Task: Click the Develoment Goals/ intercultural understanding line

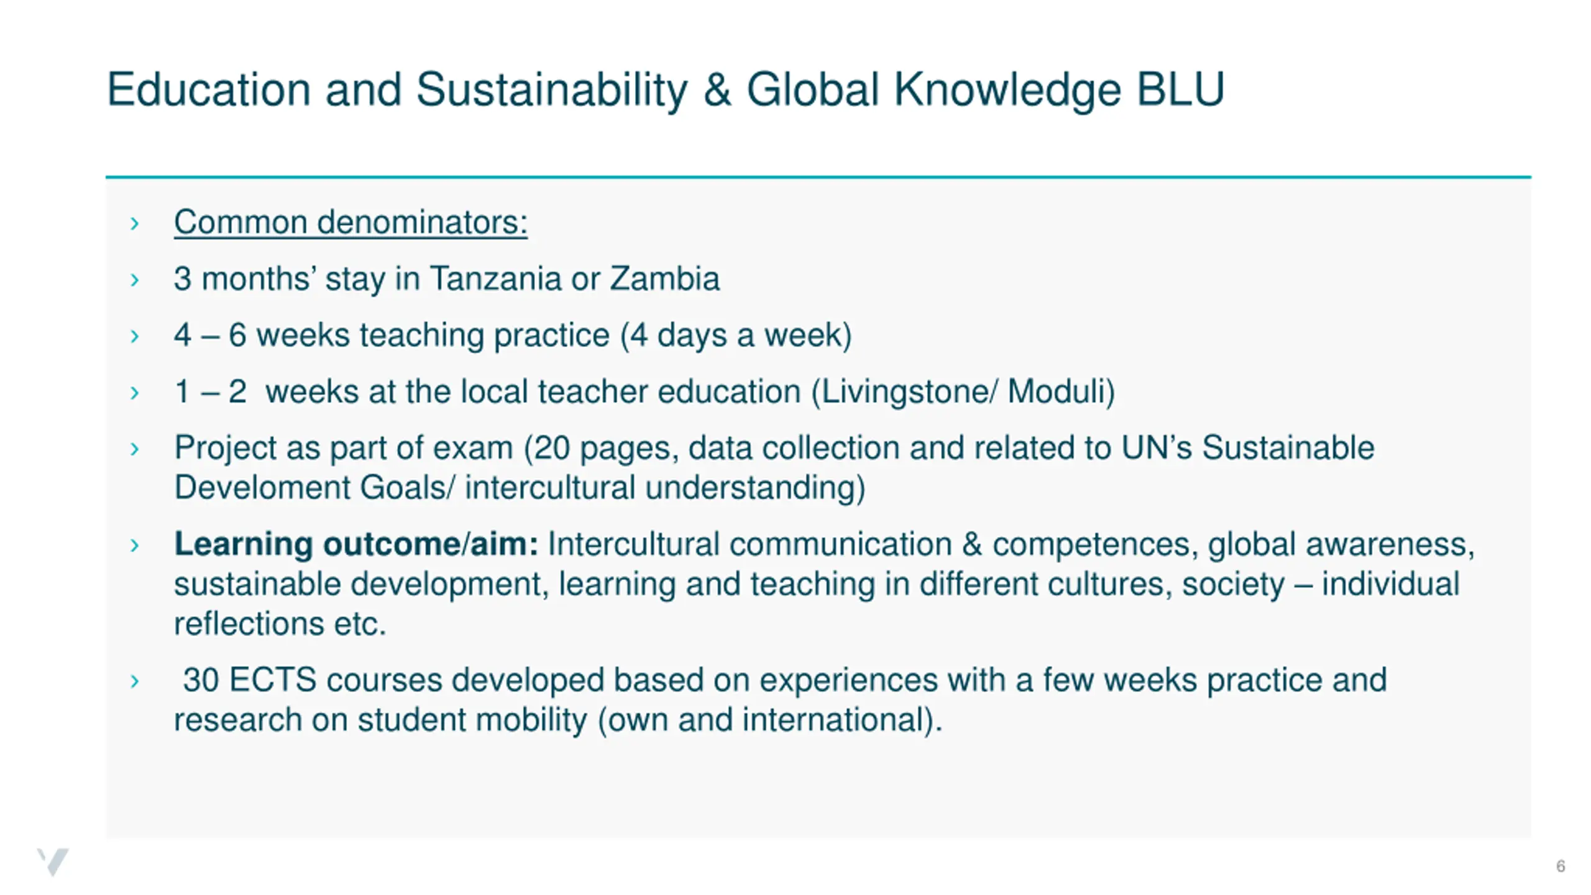Action: click(x=520, y=487)
